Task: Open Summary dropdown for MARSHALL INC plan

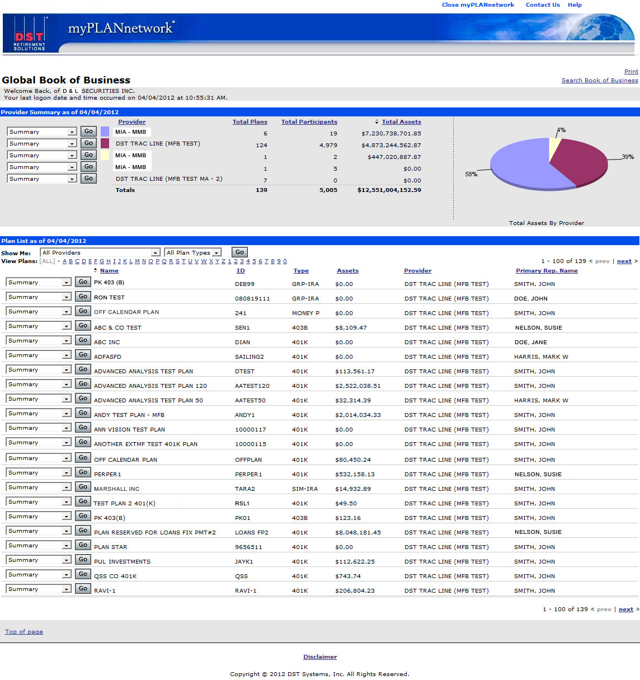Action: (39, 487)
